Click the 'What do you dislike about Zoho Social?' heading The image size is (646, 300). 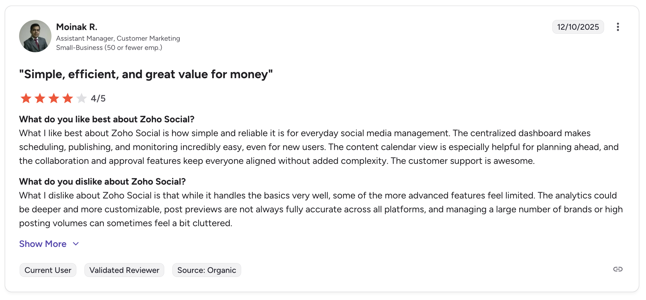(103, 181)
